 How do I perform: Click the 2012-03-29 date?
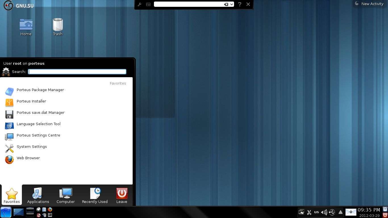(370, 216)
